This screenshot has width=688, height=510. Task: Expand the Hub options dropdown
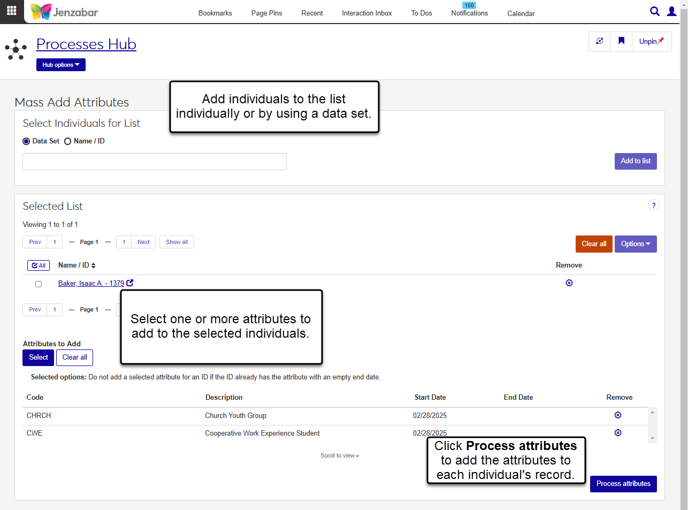(x=60, y=65)
